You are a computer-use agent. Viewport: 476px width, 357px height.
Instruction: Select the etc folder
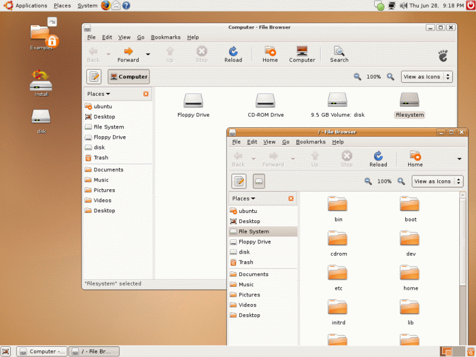click(x=338, y=278)
